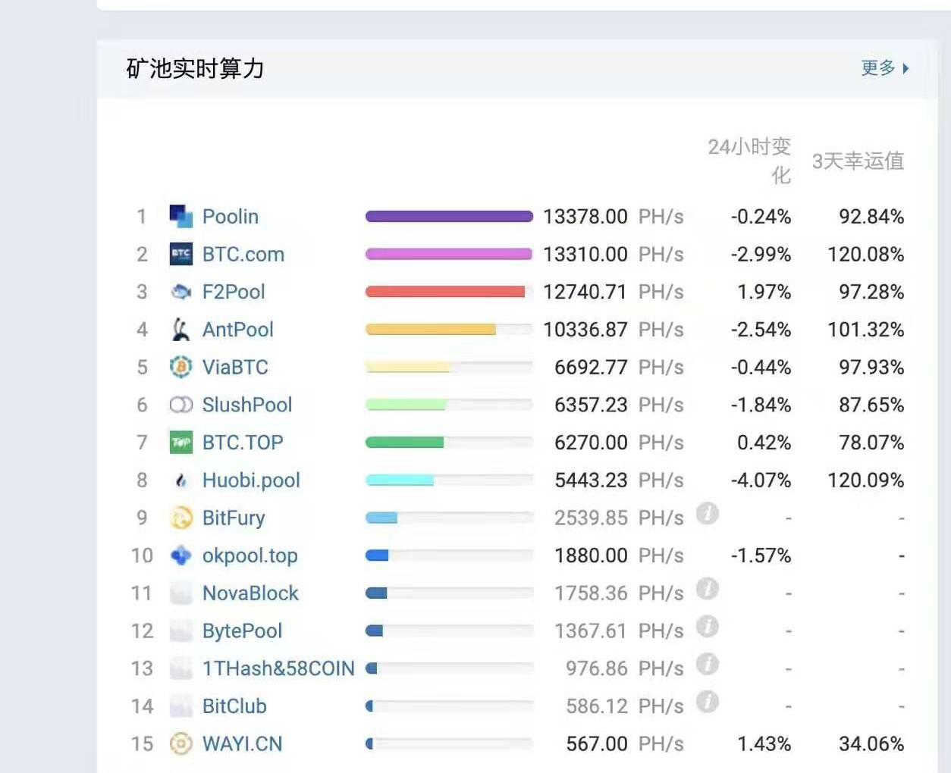The width and height of the screenshot is (951, 773).
Task: Click the F2Pool fish logo icon
Action: pyautogui.click(x=180, y=292)
